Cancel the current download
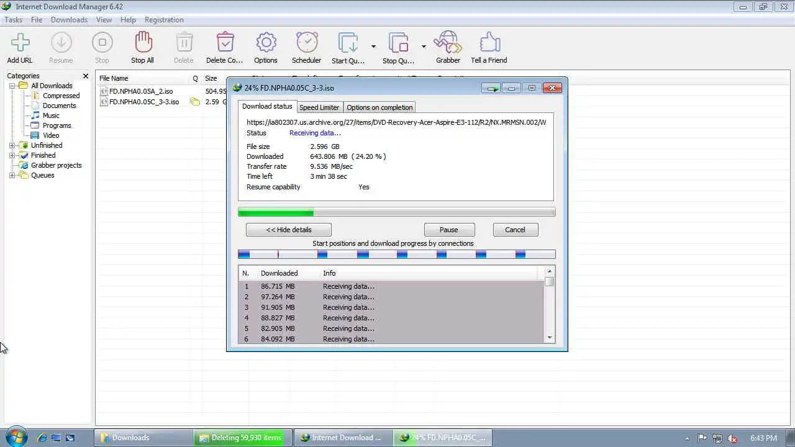Image resolution: width=795 pixels, height=447 pixels. (x=515, y=230)
